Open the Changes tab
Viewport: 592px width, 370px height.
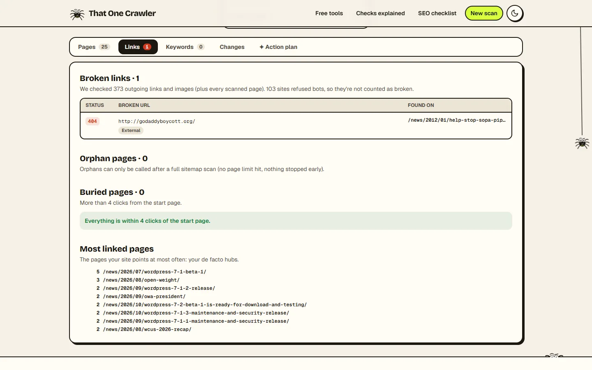pyautogui.click(x=232, y=47)
